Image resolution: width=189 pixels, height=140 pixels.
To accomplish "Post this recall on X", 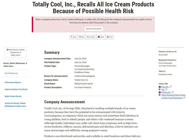I will point(82,37).
